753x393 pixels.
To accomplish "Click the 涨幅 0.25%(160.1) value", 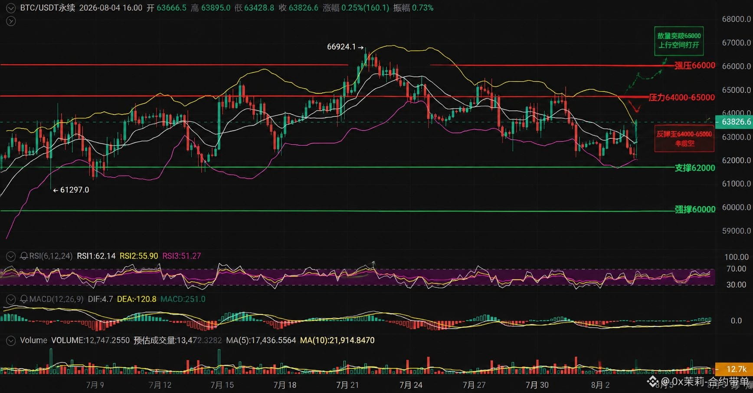I will click(365, 8).
